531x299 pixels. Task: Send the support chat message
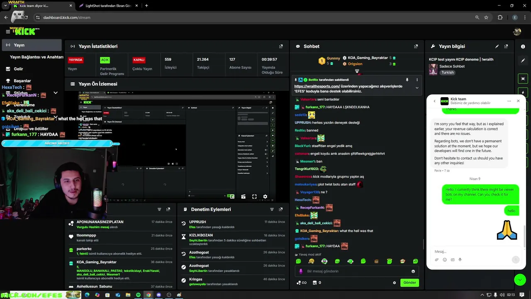516,260
